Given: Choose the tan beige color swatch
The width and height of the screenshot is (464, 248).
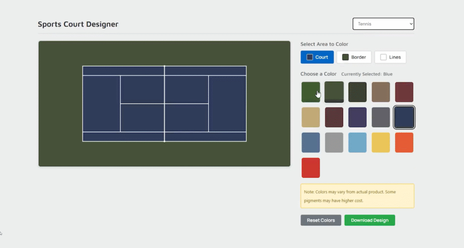Looking at the screenshot, I should coord(311,117).
